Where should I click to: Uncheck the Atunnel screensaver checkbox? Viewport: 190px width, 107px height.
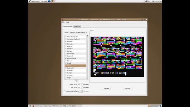tap(66, 42)
